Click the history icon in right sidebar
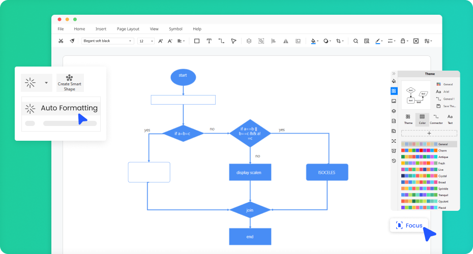The width and height of the screenshot is (473, 254). [394, 161]
